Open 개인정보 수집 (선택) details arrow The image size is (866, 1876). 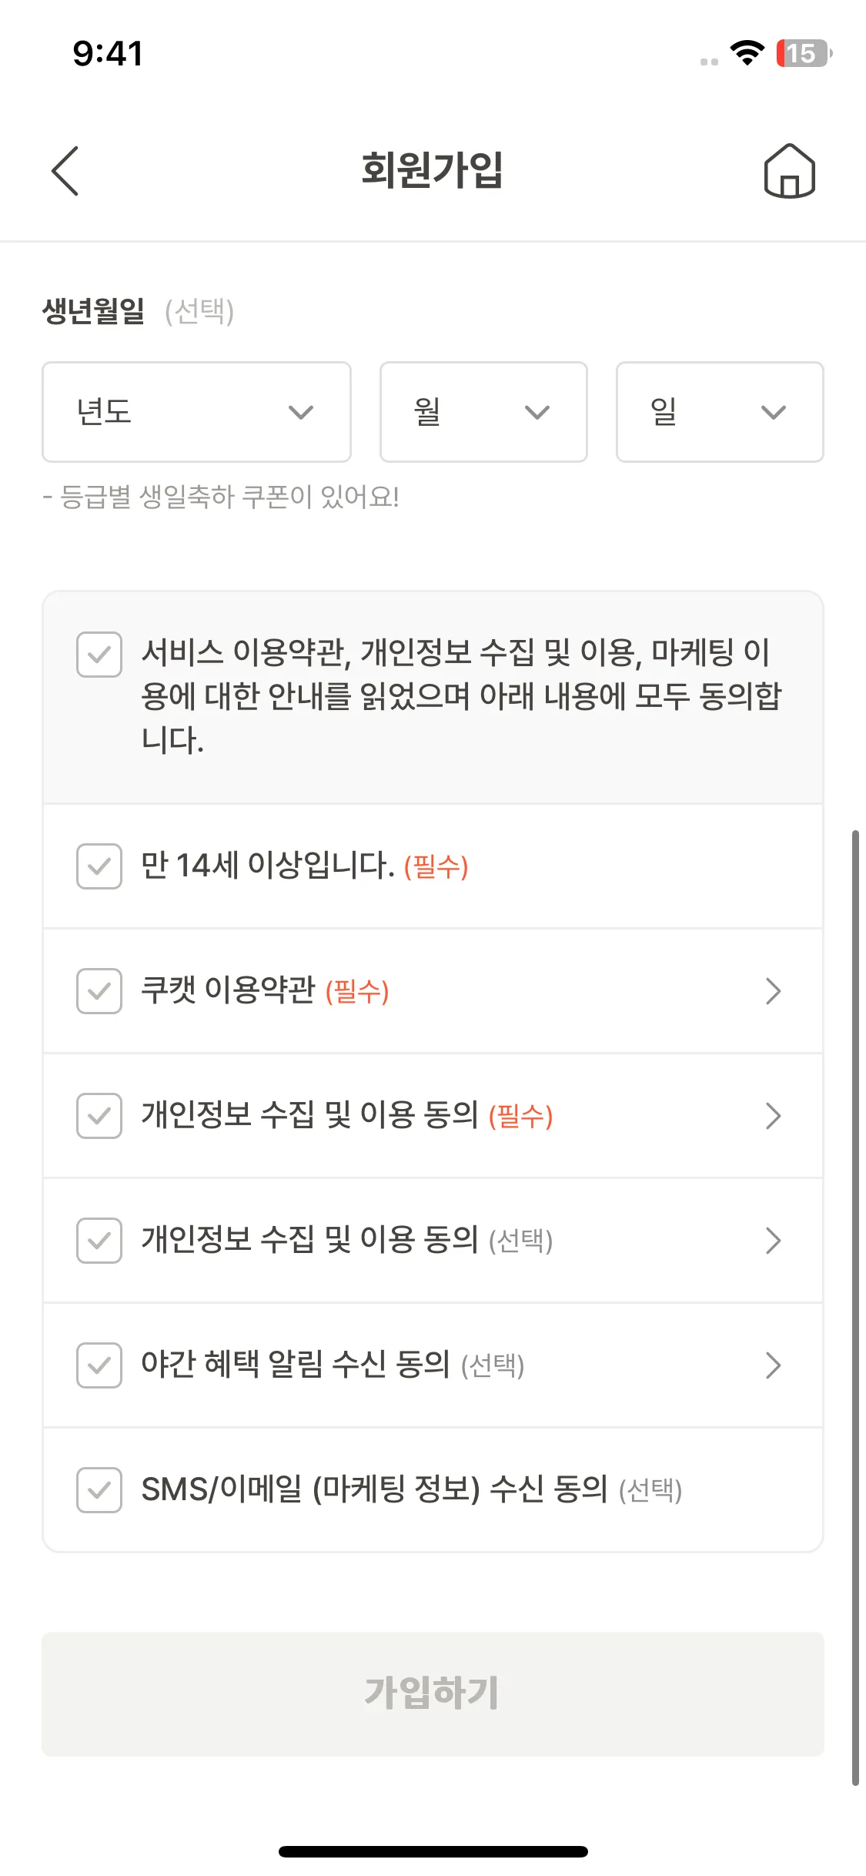click(x=774, y=1241)
